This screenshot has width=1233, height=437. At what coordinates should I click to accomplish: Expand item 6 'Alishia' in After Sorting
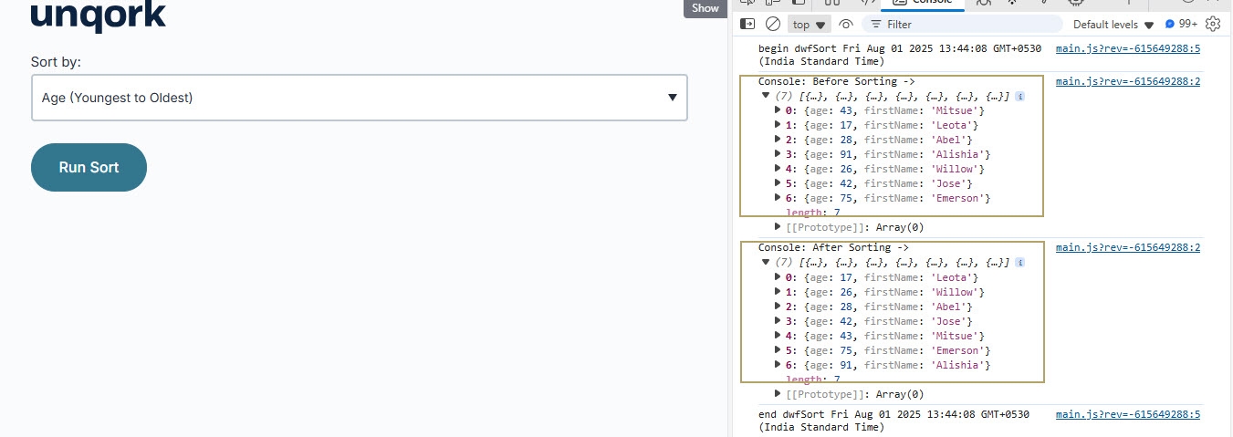click(778, 365)
